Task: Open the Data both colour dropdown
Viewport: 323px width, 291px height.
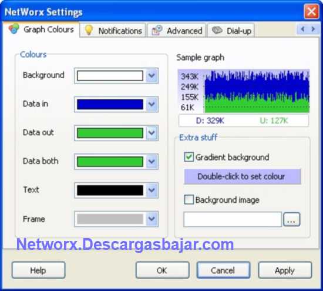Action: coord(152,162)
